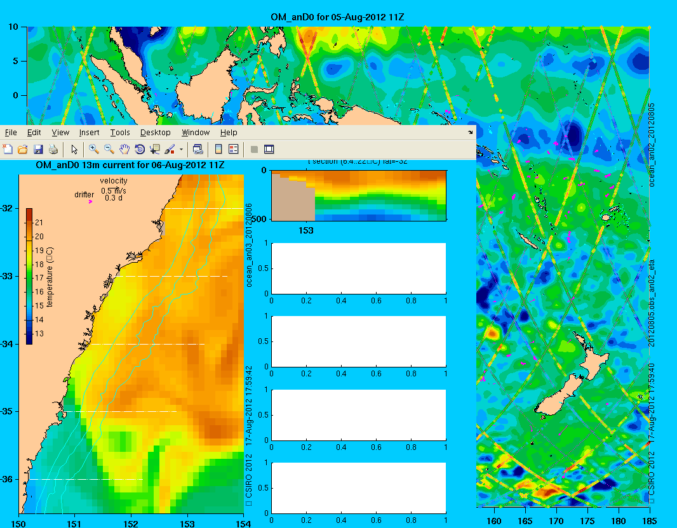Open the Edit menu

[x=34, y=133]
